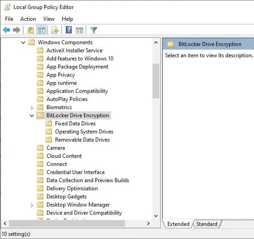Open the View menu
254x239 pixels.
49,19
